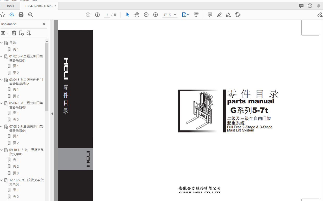Collapse the 目录 bookmark group
Image resolution: width=323 pixels, height=201 pixels.
(2, 43)
